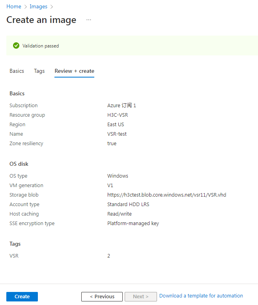Click the VM generation label
Viewport: 258px width, 305px height.
point(26,186)
